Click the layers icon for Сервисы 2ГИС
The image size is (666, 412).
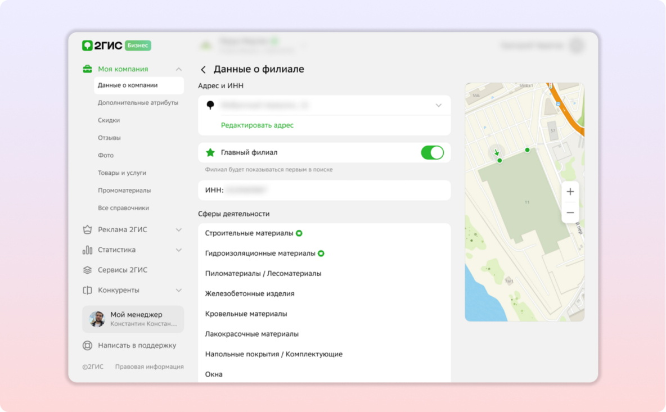point(87,270)
